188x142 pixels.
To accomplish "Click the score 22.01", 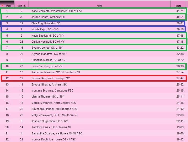I will (180, 121).
